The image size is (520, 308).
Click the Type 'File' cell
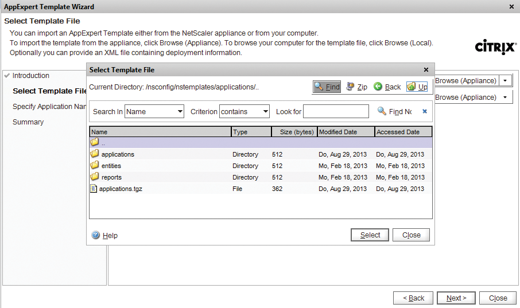click(x=238, y=189)
